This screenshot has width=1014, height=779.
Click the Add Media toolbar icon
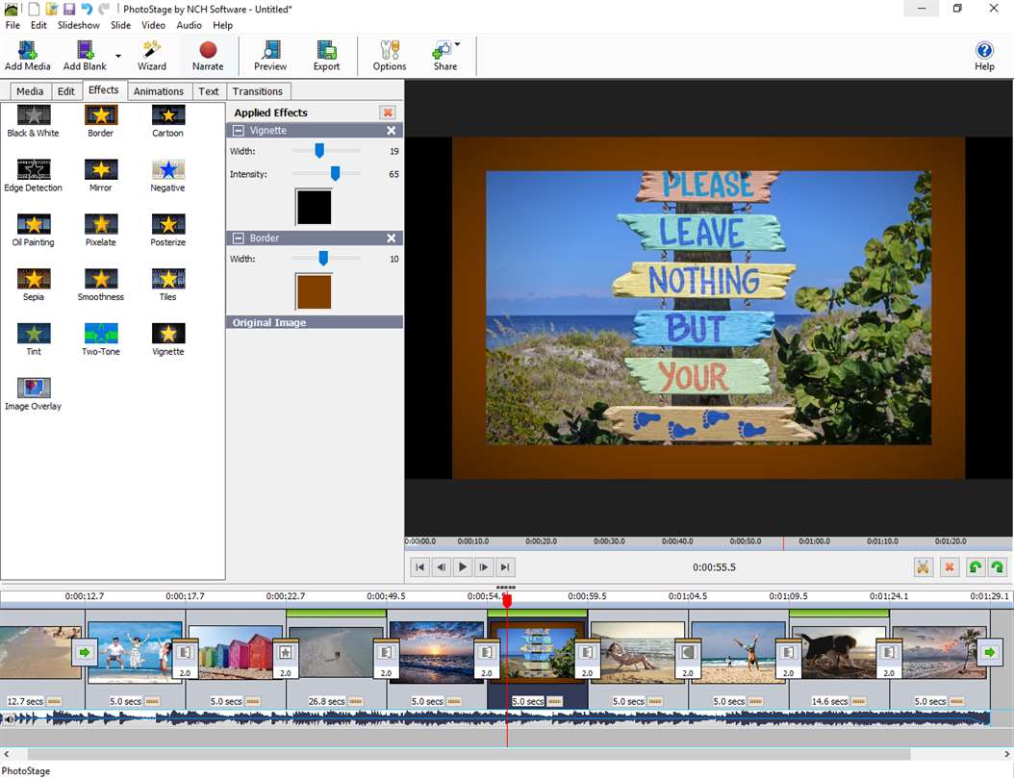point(27,56)
